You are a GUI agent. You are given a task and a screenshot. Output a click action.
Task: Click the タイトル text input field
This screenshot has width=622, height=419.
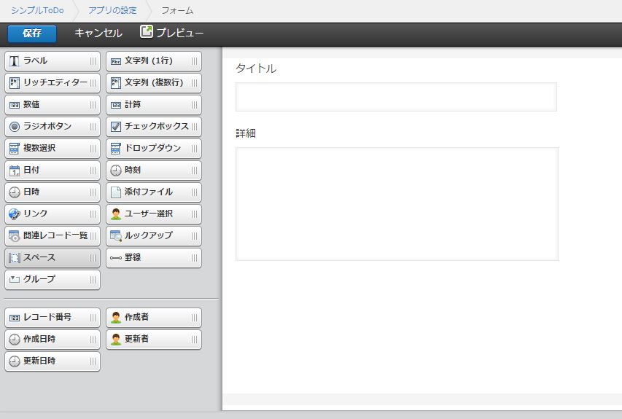396,97
